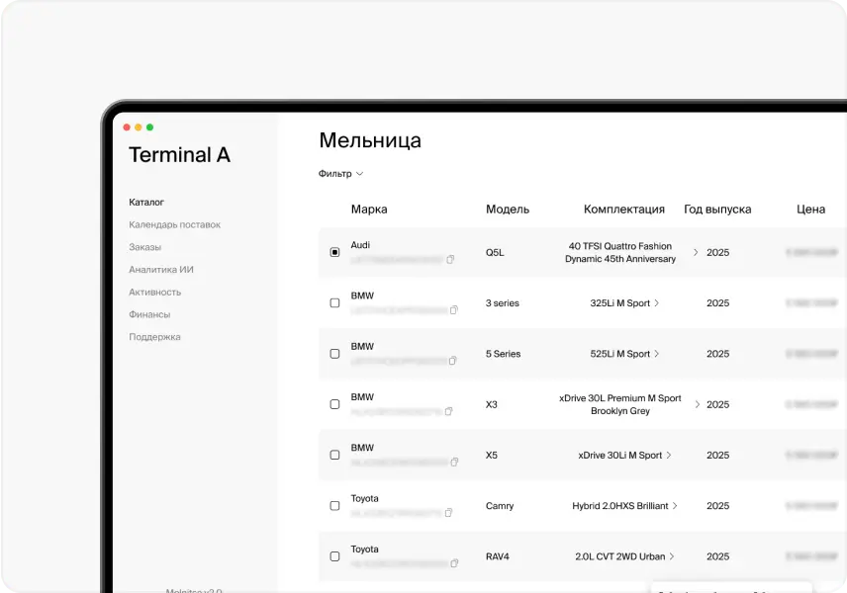This screenshot has width=847, height=593.
Task: Copy the VIN of BMW 5 Series
Action: coord(454,361)
